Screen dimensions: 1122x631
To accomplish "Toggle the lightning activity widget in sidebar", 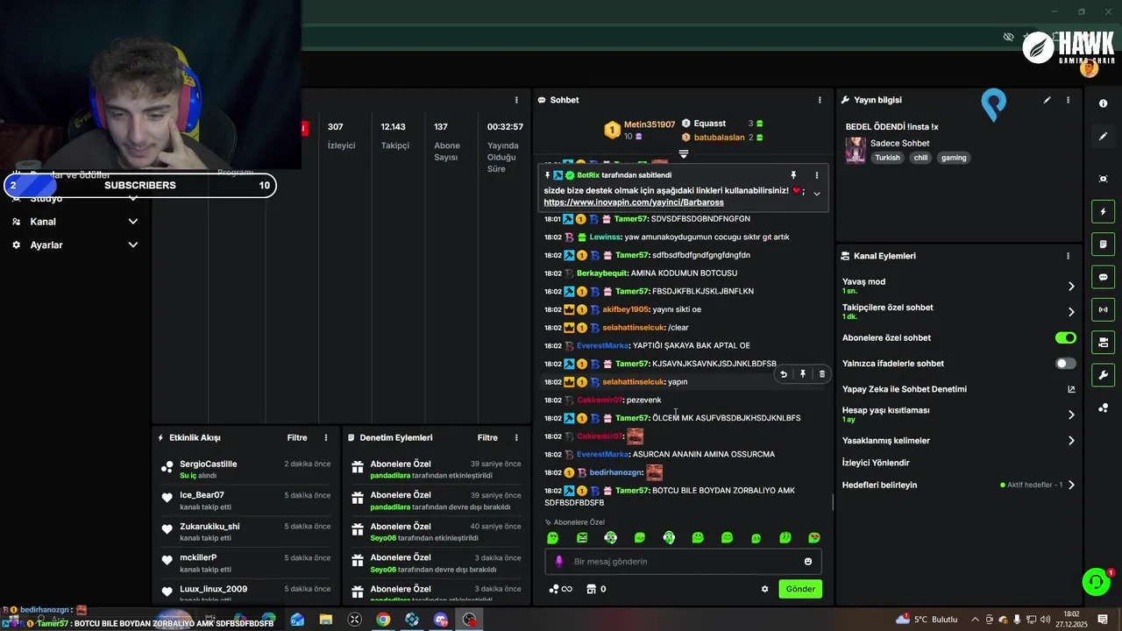I will [x=1103, y=211].
